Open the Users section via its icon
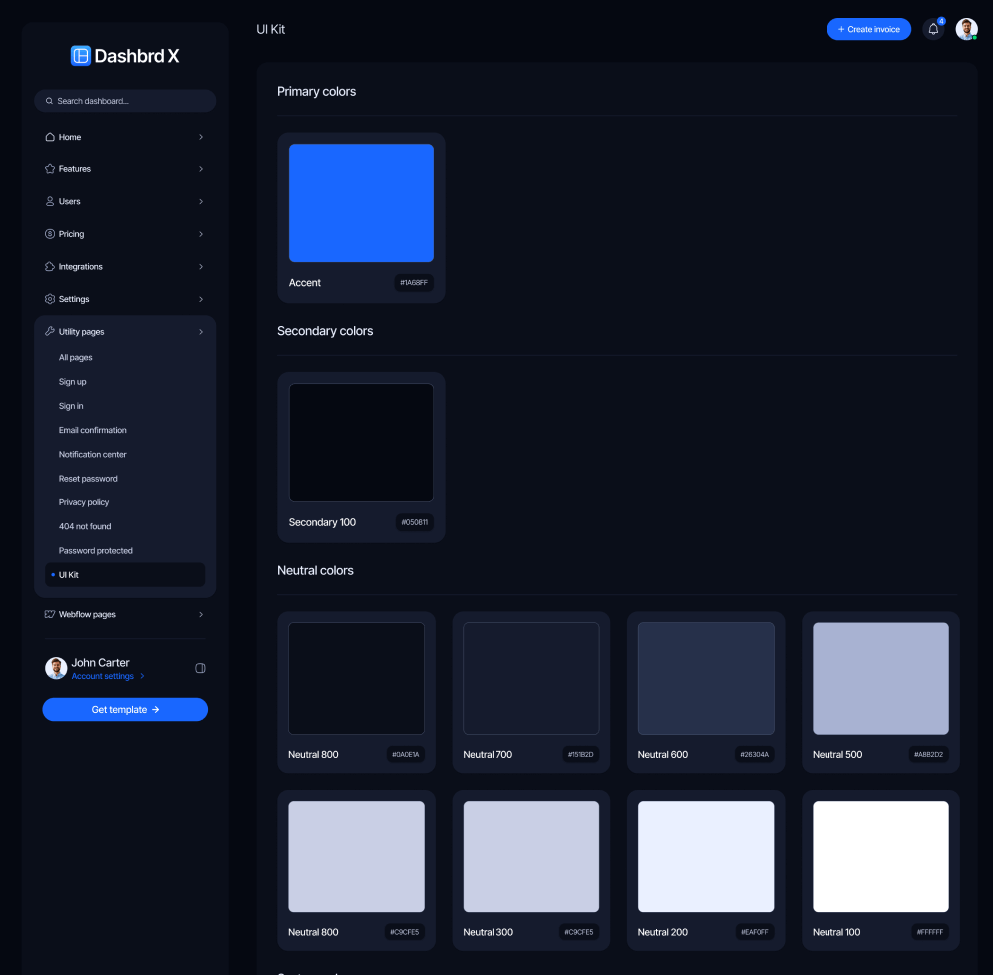The image size is (993, 975). [50, 201]
